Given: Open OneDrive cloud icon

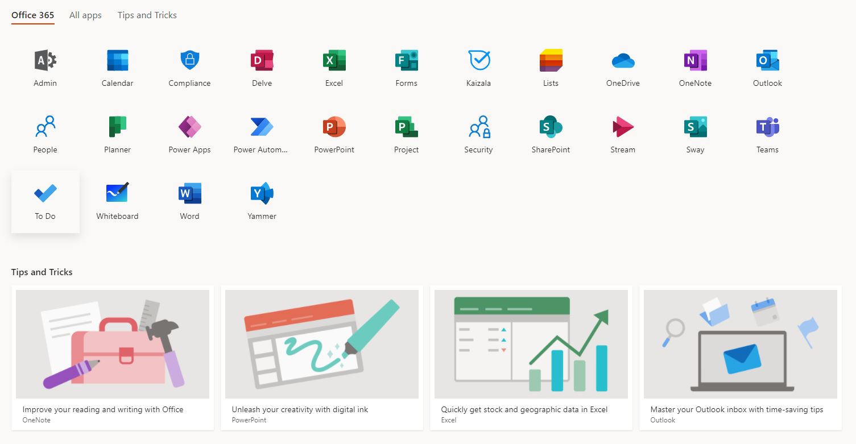Looking at the screenshot, I should pyautogui.click(x=623, y=60).
